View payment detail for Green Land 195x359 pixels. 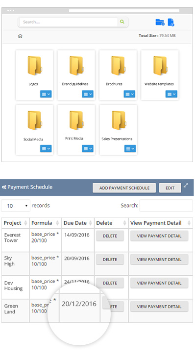(x=159, y=307)
